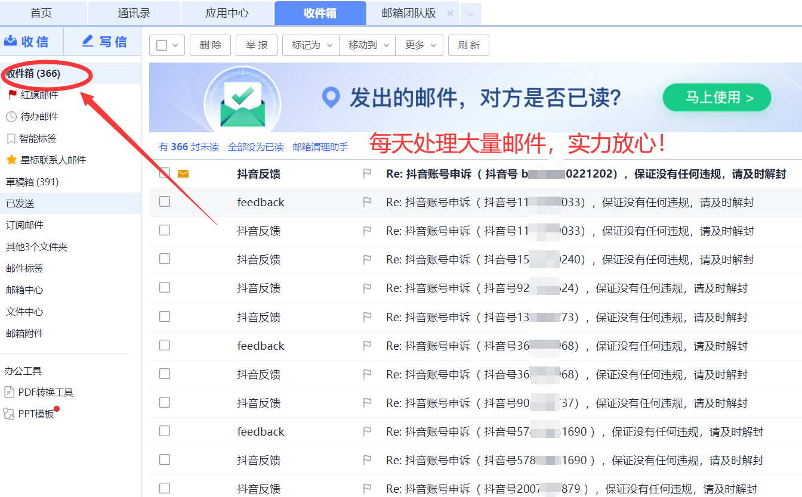Open the tab overflow chevron after 邮箱团队版

[470, 14]
